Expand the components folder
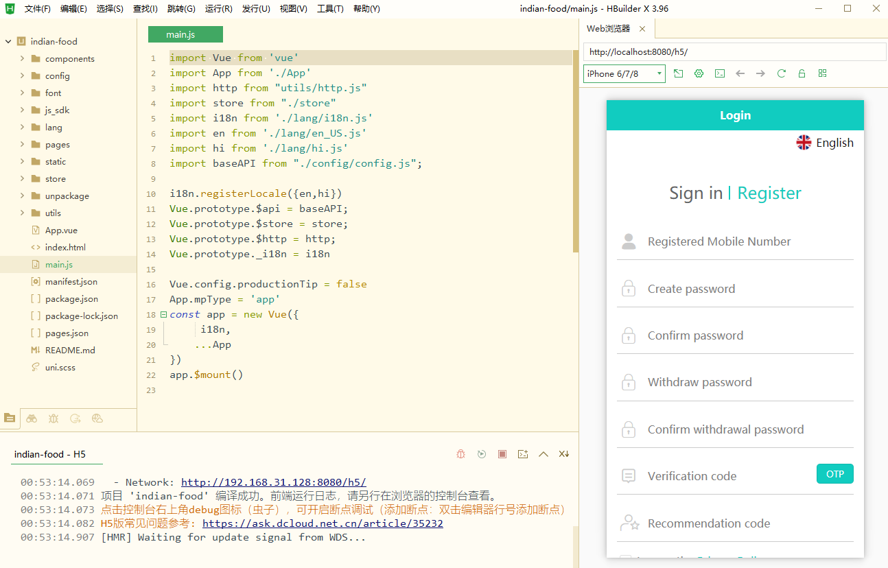 (x=69, y=59)
